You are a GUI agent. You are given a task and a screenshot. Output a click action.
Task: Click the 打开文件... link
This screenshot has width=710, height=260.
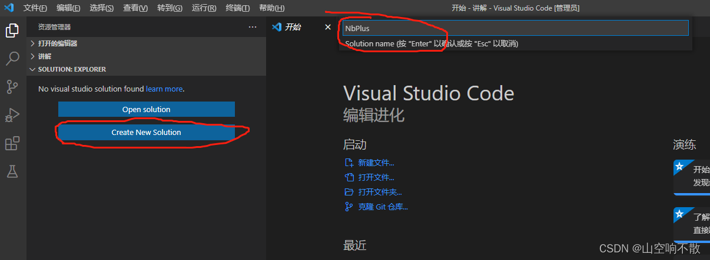(376, 178)
